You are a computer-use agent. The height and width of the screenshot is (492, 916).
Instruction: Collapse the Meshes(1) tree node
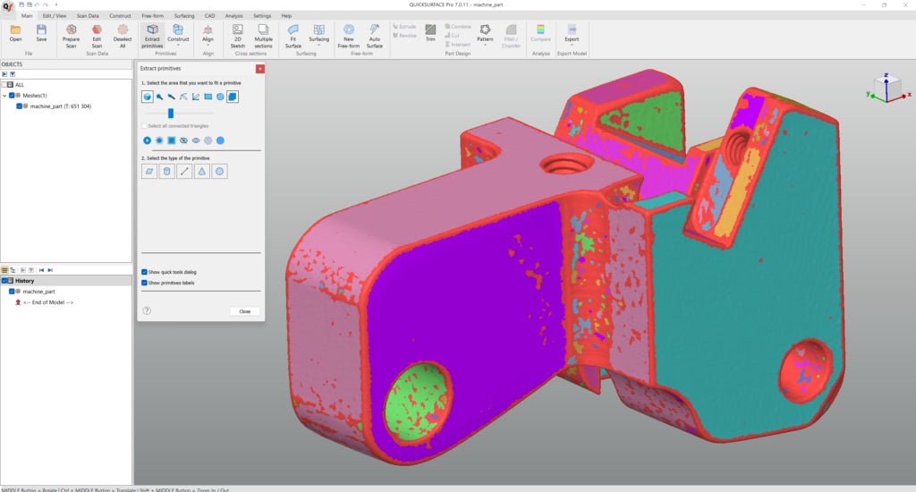(4, 96)
